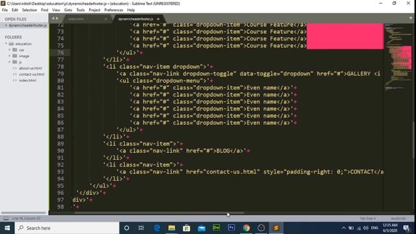Click the Sublime Text taskbar icon
This screenshot has height=234, width=416.
[x=276, y=228]
